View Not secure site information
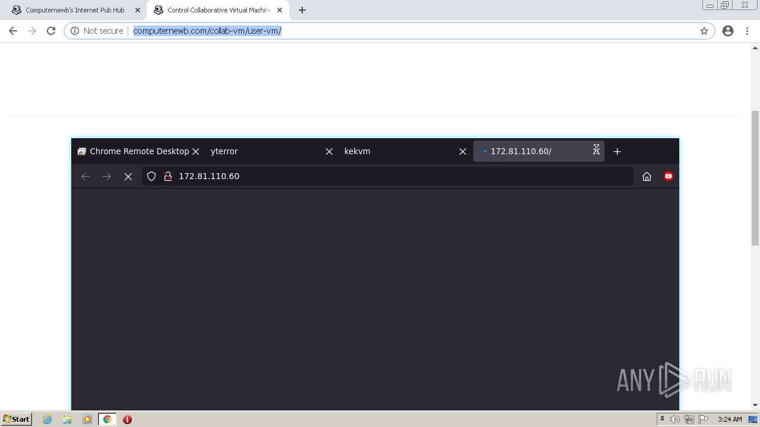Viewport: 760px width, 427px height. (97, 31)
